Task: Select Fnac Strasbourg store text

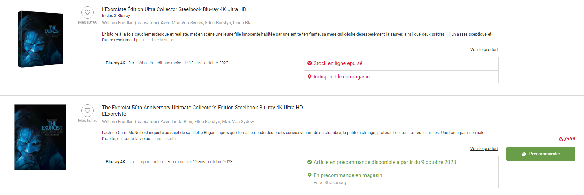Action: point(330,183)
